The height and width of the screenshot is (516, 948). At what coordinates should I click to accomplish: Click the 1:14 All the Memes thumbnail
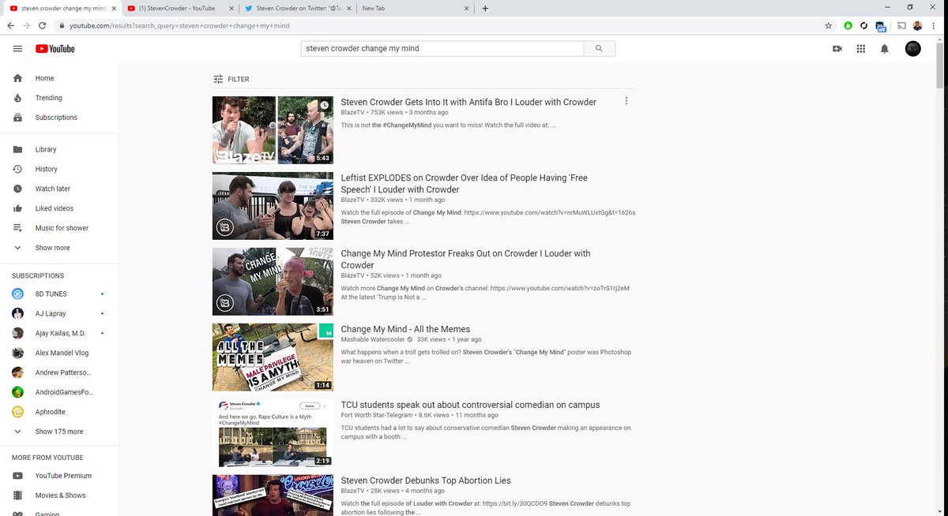point(273,357)
